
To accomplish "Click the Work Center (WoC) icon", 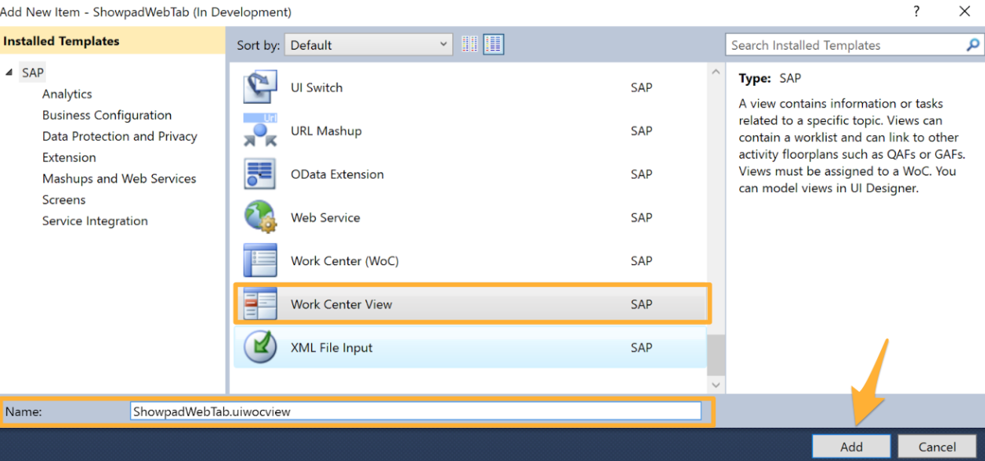I will tap(259, 260).
